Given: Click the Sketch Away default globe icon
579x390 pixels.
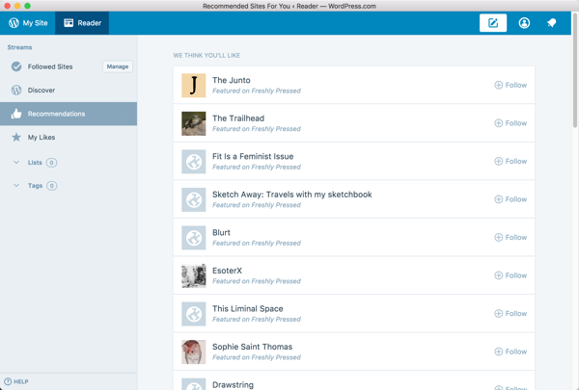Looking at the screenshot, I should click(194, 199).
